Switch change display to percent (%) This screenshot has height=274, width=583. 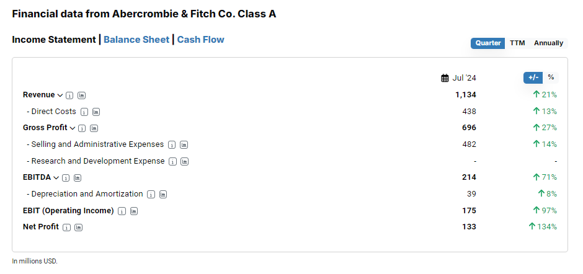tap(551, 77)
